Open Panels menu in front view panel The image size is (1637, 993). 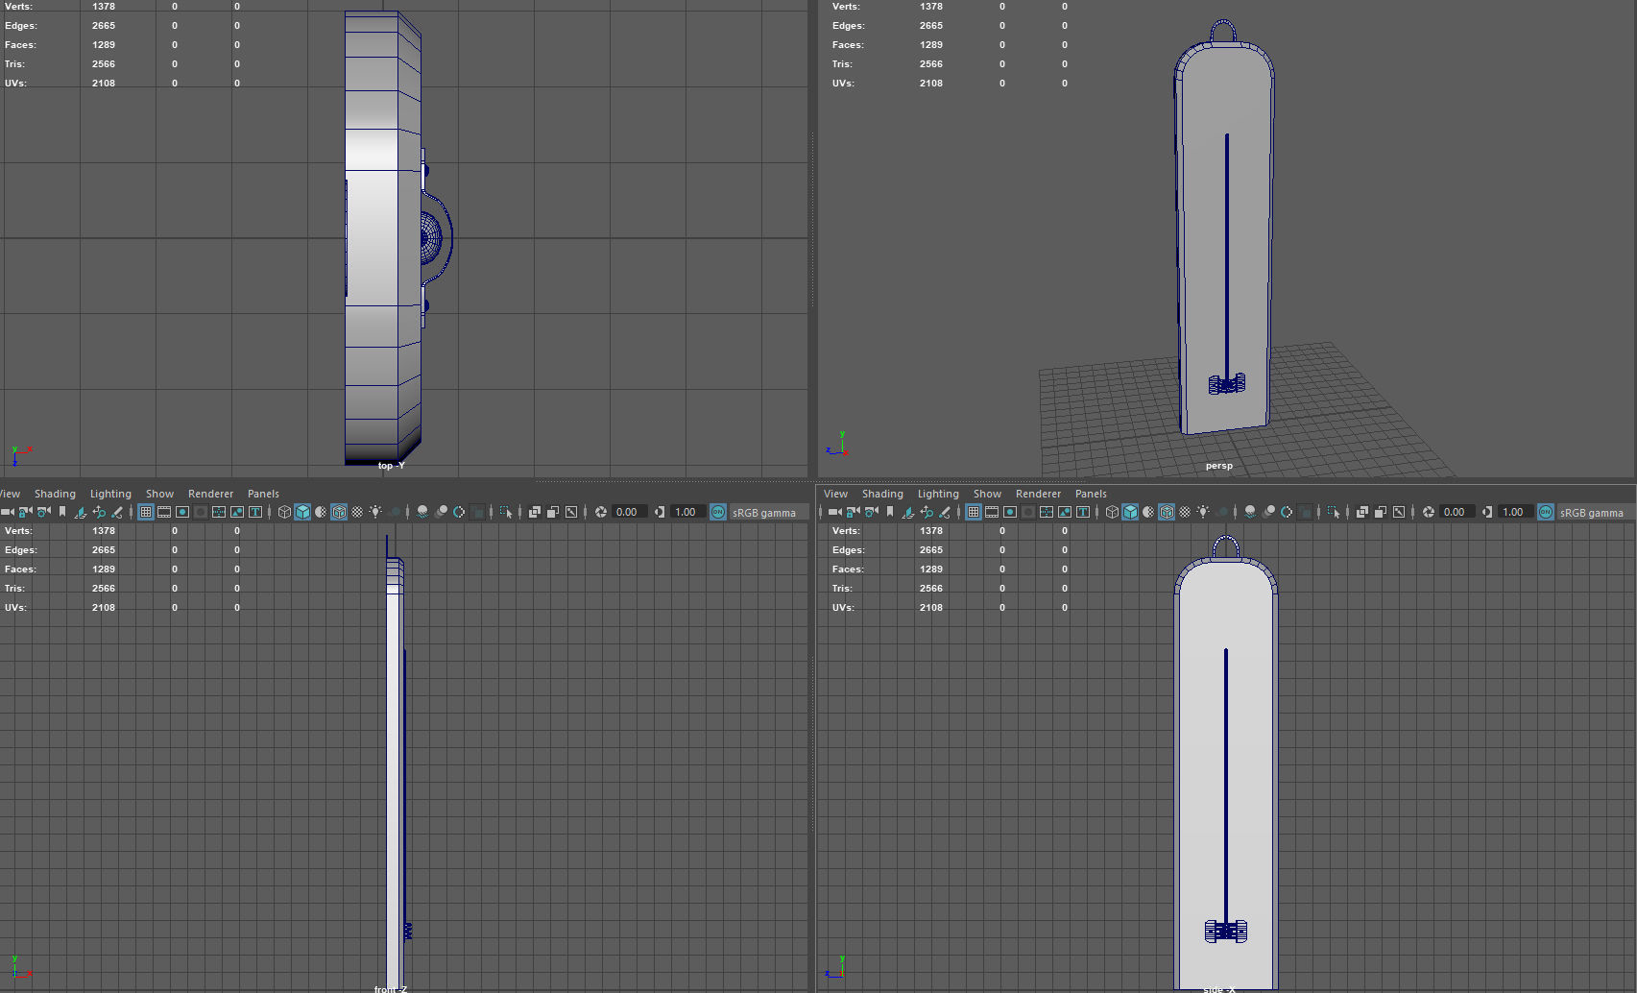coord(263,494)
